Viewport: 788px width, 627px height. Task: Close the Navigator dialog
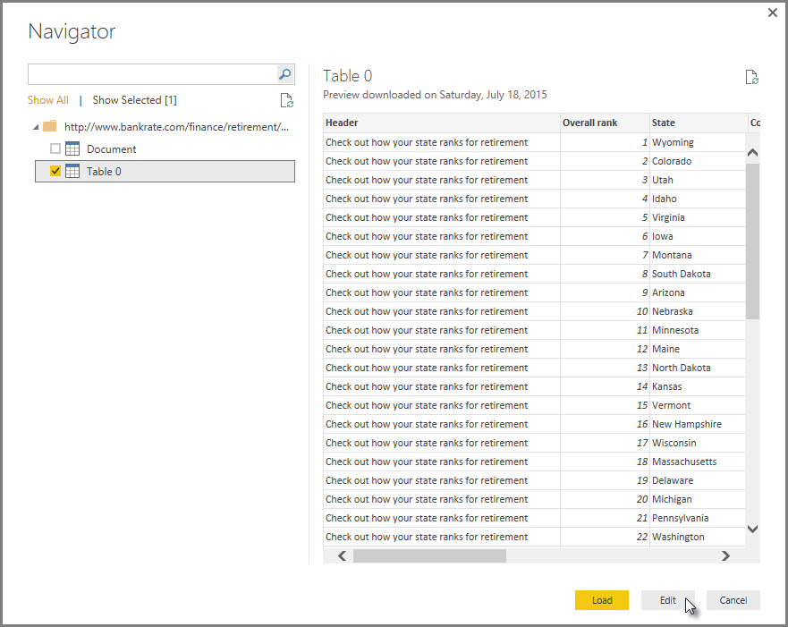click(773, 13)
